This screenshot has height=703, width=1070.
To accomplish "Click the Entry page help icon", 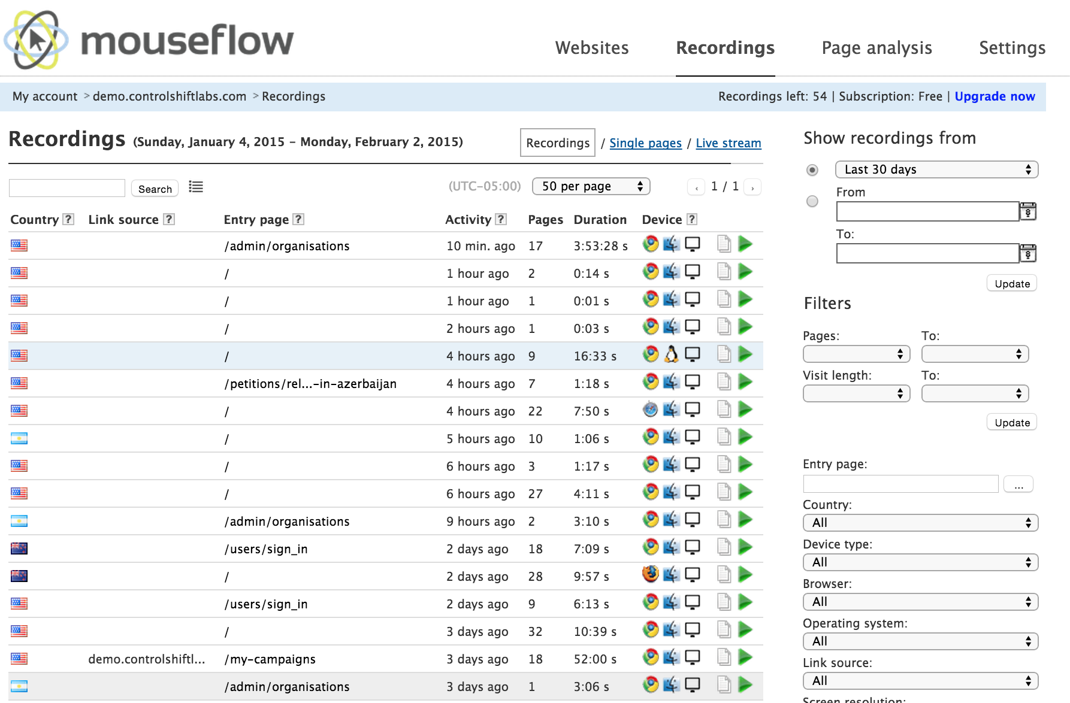I will coord(298,219).
